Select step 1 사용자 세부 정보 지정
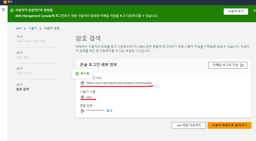 coord(31,41)
